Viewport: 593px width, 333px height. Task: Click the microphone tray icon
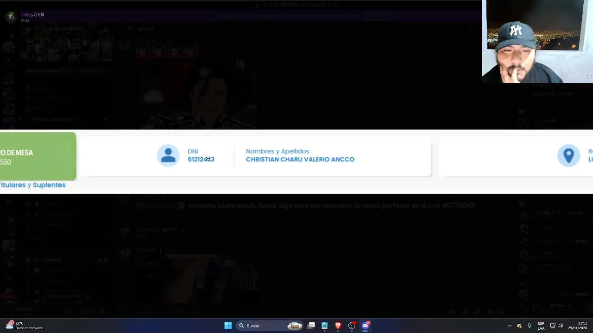tap(529, 326)
